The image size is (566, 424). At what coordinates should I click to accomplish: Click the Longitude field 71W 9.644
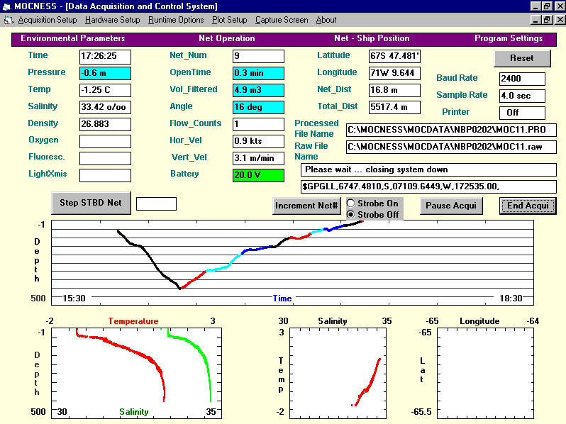394,73
